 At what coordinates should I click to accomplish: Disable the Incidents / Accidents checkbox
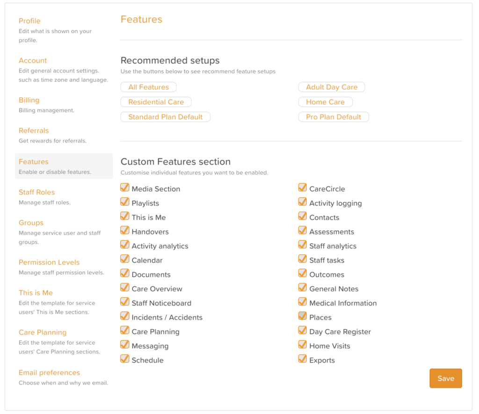coord(125,316)
